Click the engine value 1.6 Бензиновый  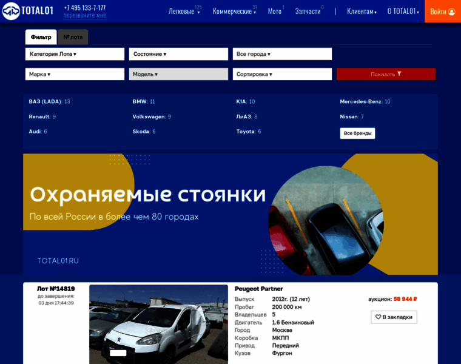pyautogui.click(x=293, y=323)
